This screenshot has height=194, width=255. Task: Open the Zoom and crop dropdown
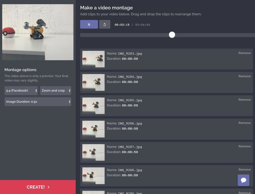coord(56,91)
